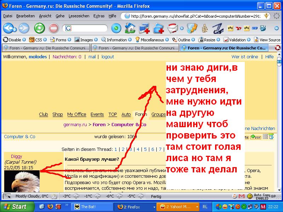Click the small blue 3D toolbar icon
The height and width of the screenshot is (212, 283).
tap(255, 28)
